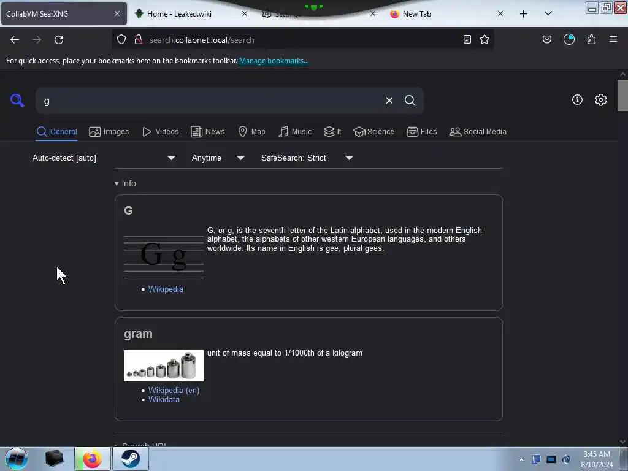Close the CollabVM SearXNG tab
The height and width of the screenshot is (471, 628).
tap(117, 13)
